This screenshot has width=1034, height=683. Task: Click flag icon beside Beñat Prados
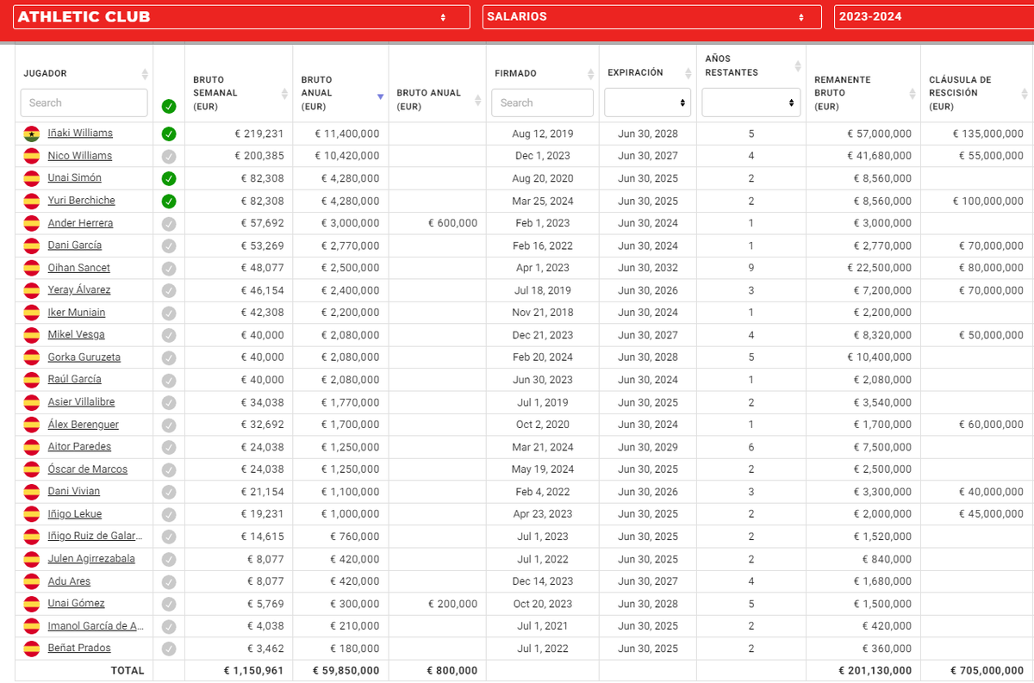(32, 649)
